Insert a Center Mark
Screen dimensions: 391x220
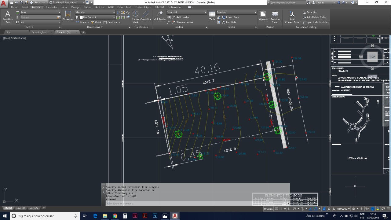(135, 16)
